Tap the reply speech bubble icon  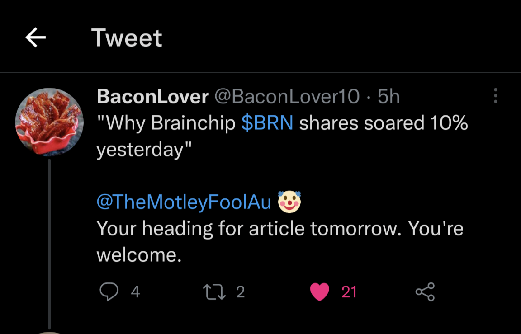click(x=109, y=292)
